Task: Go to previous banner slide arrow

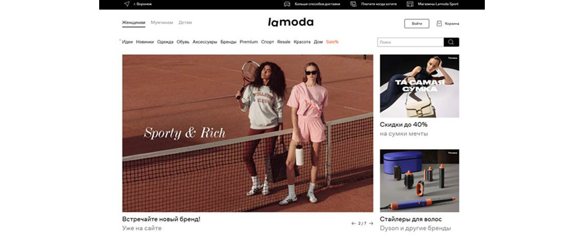Action: (x=353, y=223)
